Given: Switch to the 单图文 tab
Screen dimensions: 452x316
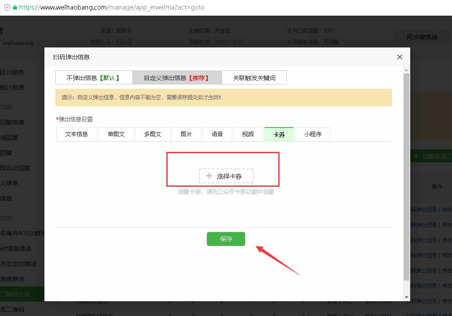Looking at the screenshot, I should [116, 134].
